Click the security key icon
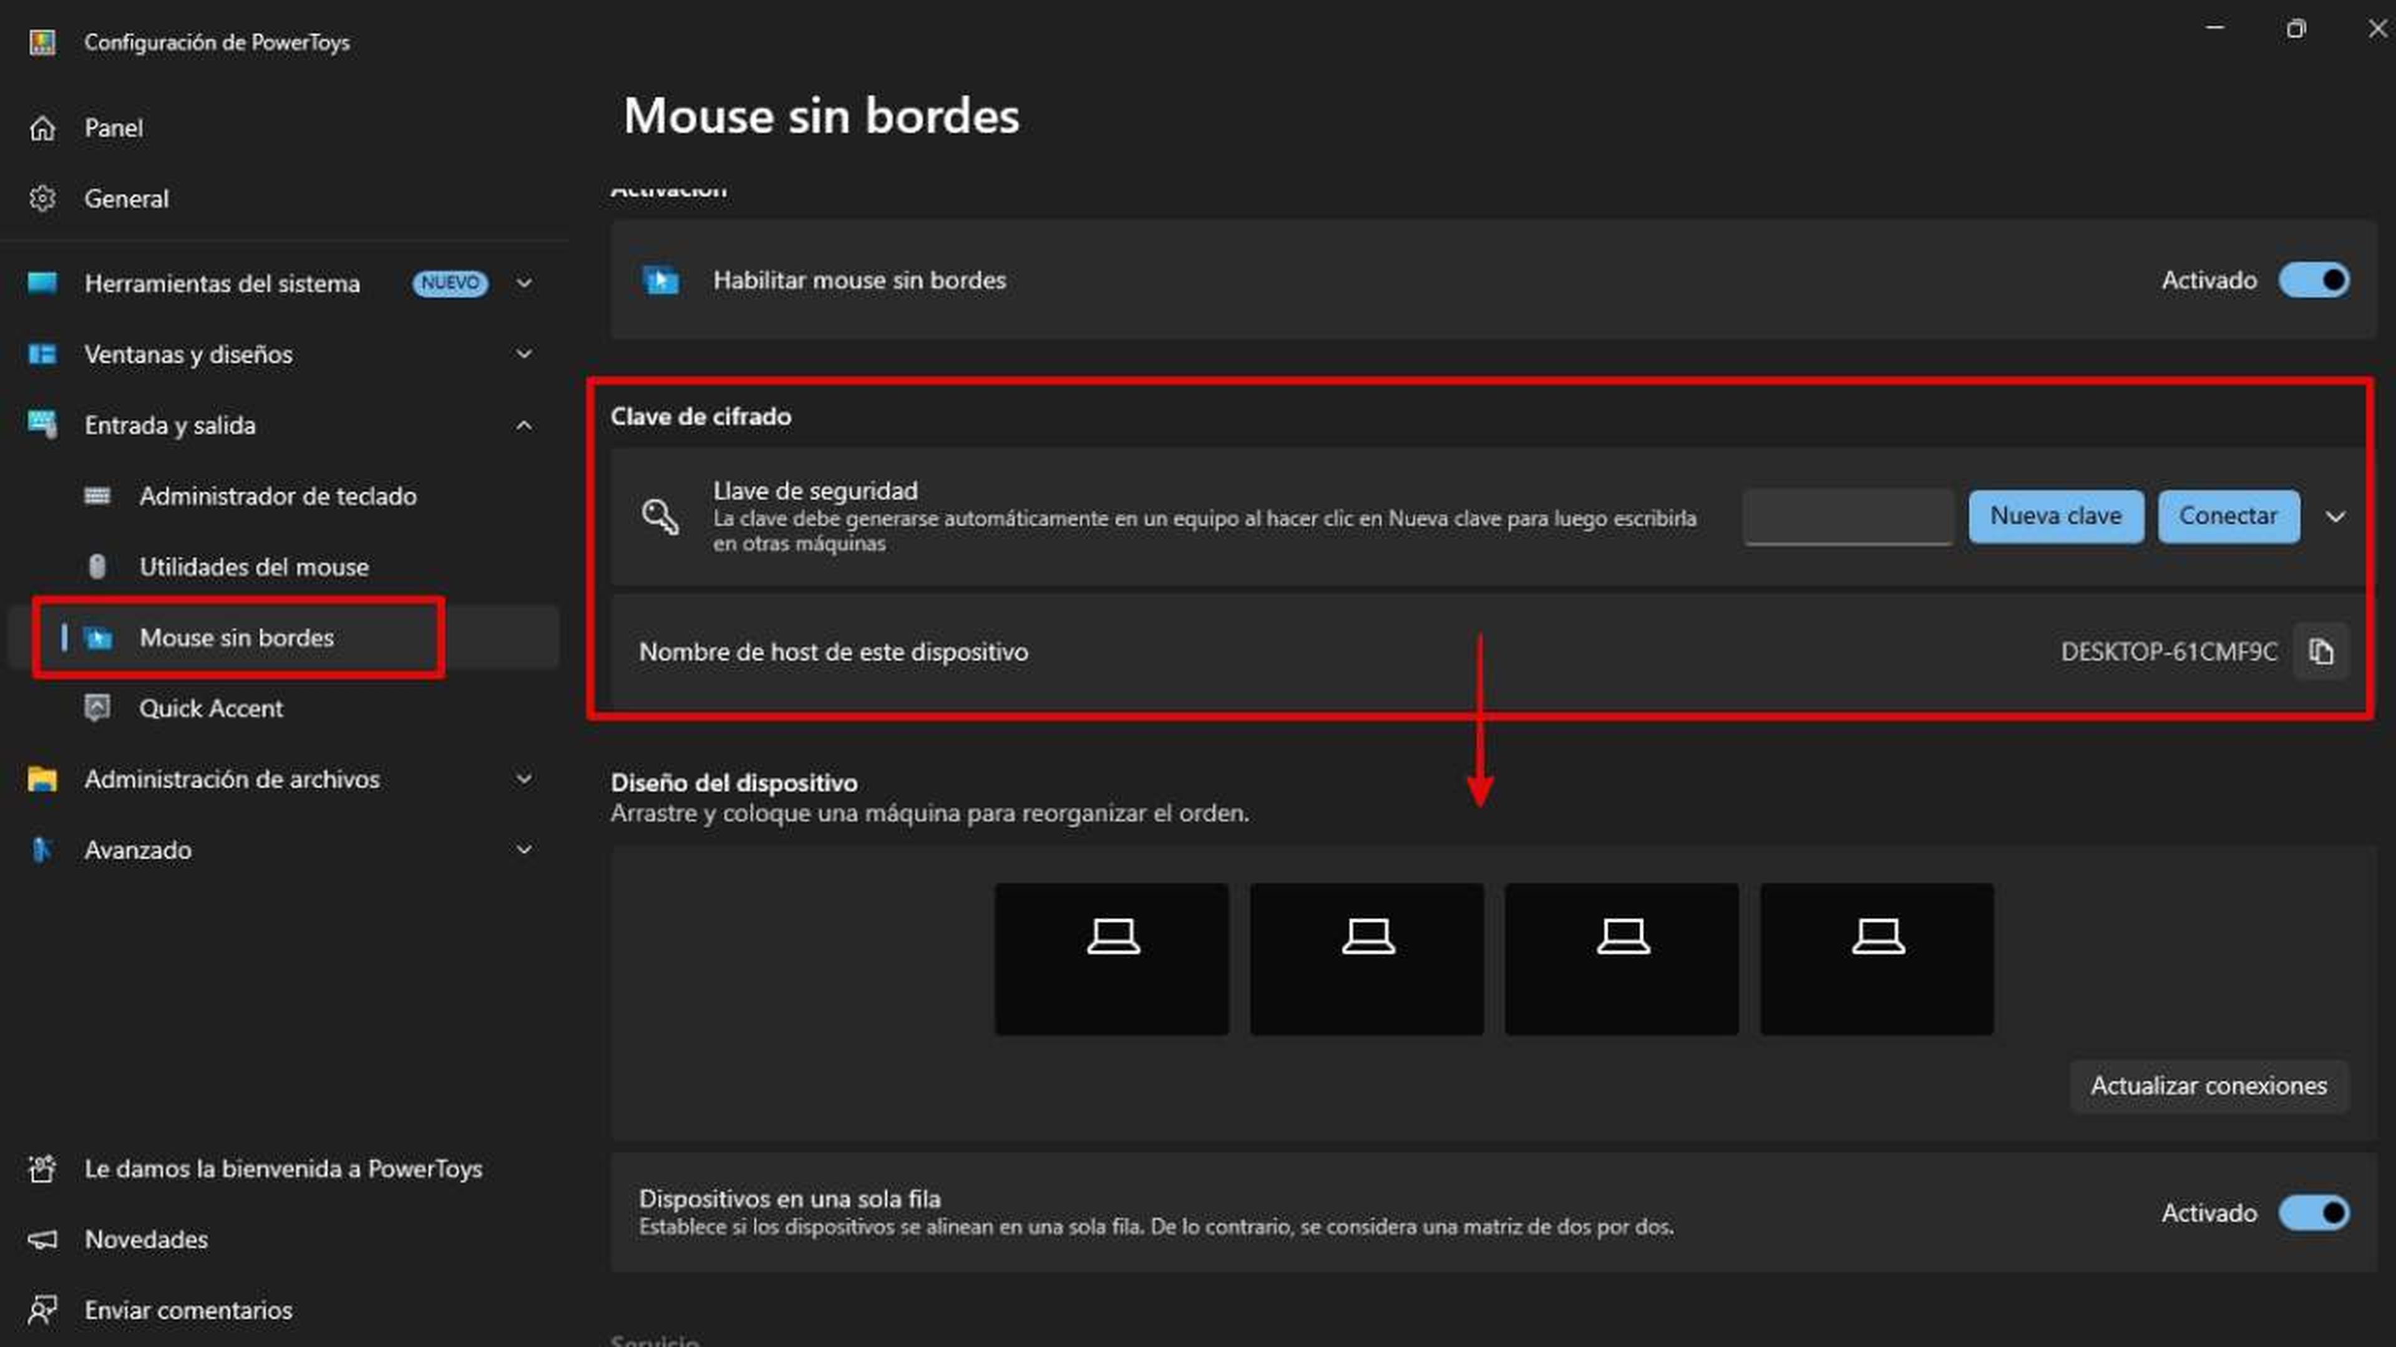Viewport: 2396px width, 1347px height. [660, 516]
